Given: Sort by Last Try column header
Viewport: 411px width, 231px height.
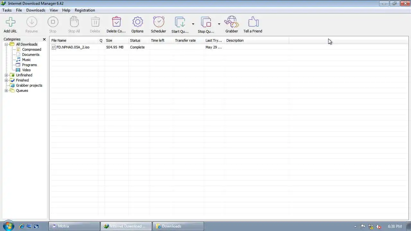Looking at the screenshot, I should 214,40.
